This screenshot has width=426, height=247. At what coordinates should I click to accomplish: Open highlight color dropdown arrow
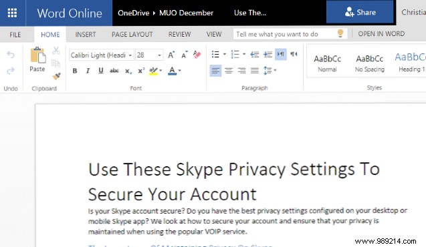(161, 71)
